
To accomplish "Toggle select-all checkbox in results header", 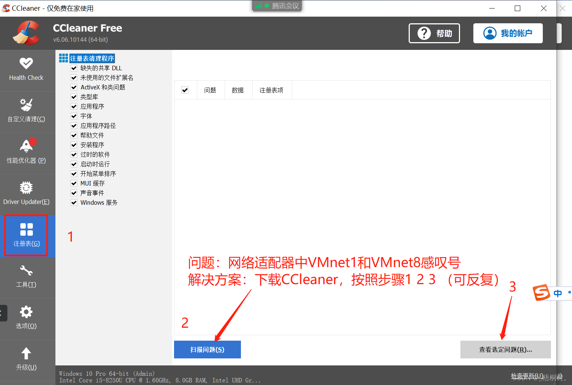I will 185,90.
